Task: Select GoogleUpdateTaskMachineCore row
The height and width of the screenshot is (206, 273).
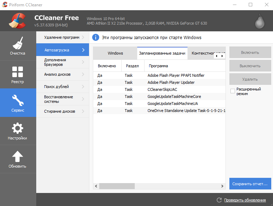Action: pos(159,96)
